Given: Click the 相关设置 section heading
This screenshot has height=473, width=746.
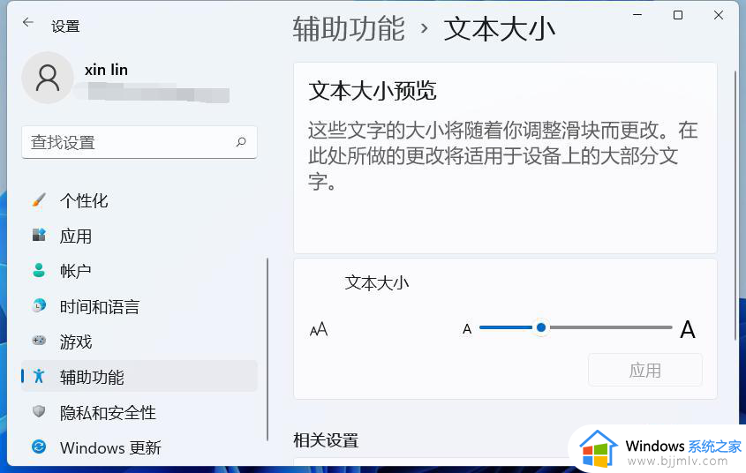Looking at the screenshot, I should click(x=326, y=440).
